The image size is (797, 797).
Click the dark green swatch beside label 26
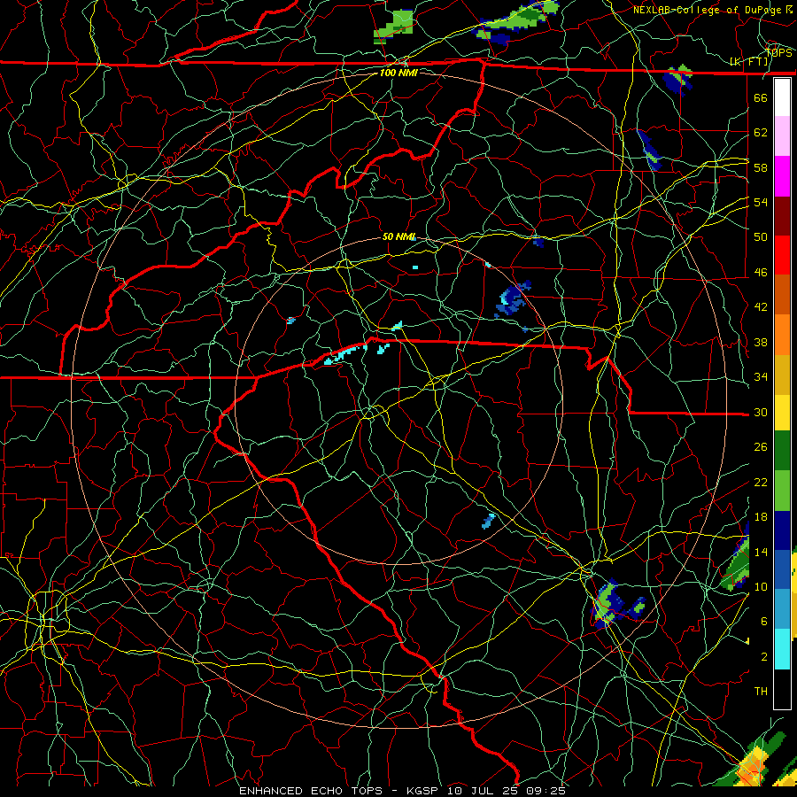[782, 451]
